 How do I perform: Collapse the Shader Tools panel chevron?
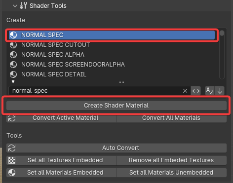click(15, 6)
